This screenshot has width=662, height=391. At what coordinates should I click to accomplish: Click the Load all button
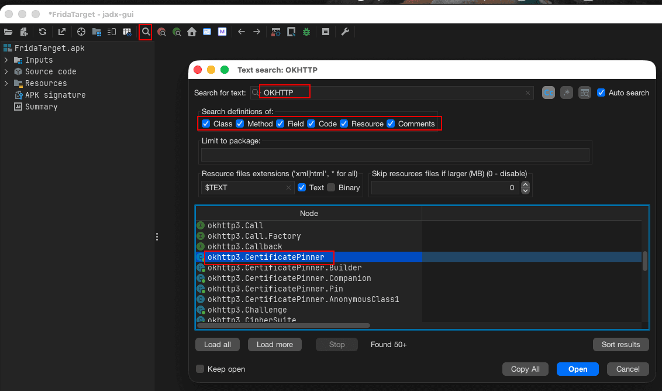(x=218, y=345)
